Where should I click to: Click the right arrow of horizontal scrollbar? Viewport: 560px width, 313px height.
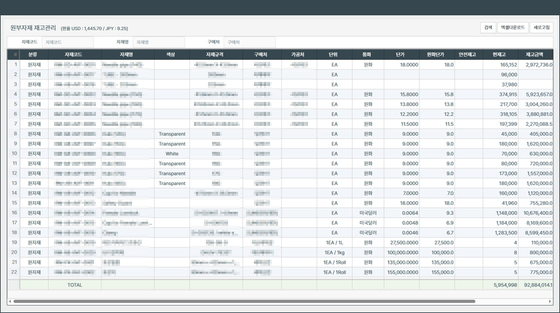(x=550, y=301)
